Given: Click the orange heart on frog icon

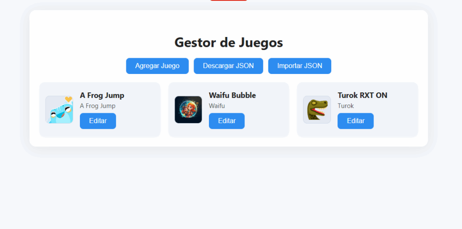Looking at the screenshot, I should click(69, 100).
